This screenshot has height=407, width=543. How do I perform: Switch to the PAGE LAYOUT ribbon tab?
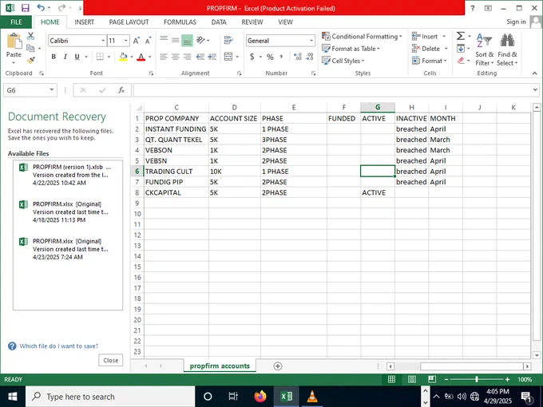click(129, 22)
